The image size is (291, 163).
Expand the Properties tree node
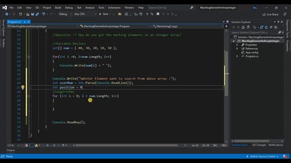[237, 45]
